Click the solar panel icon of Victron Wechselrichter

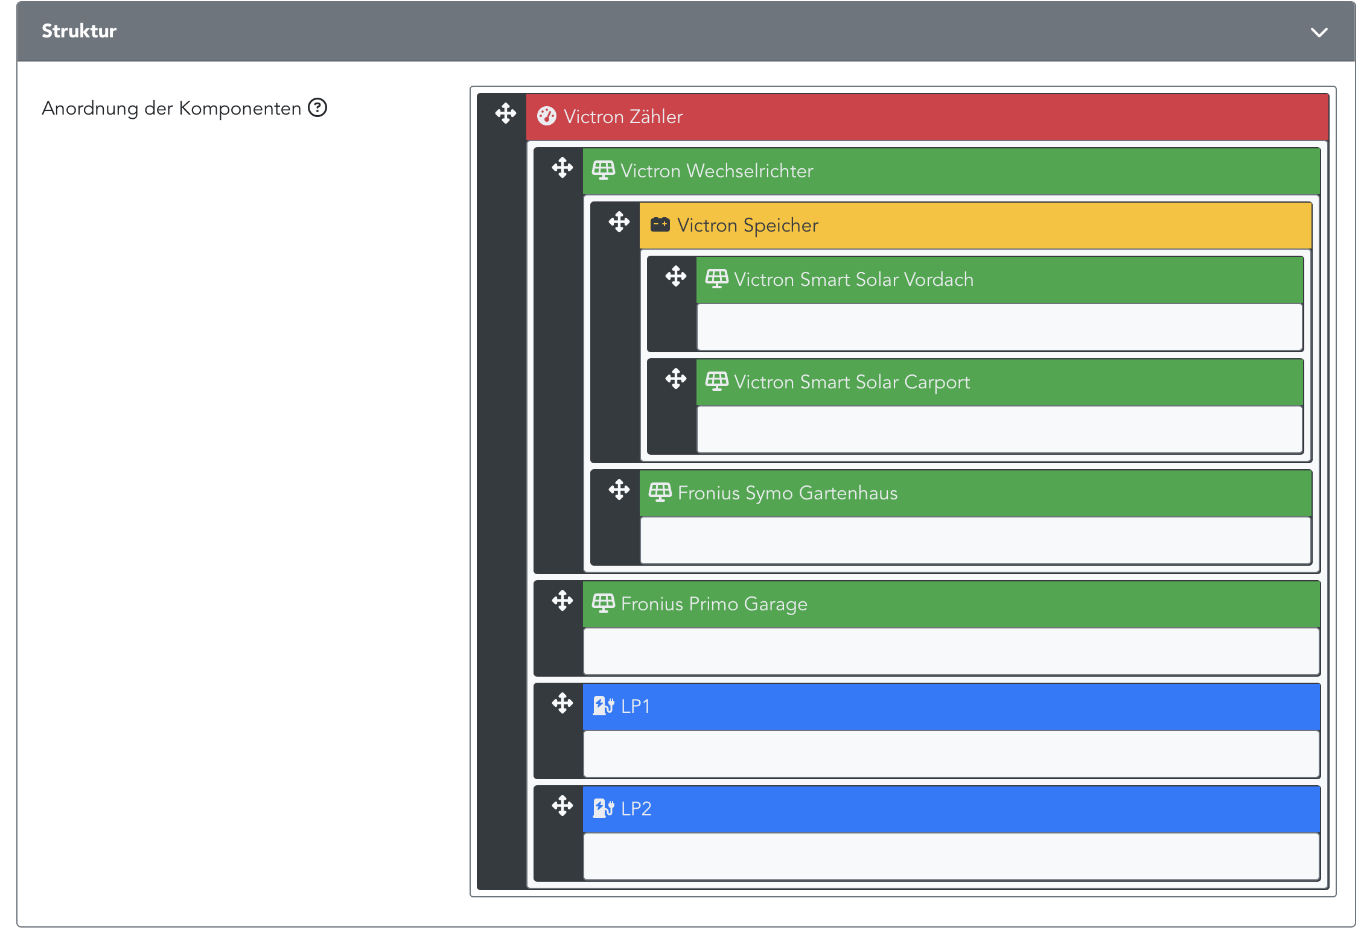click(x=603, y=171)
